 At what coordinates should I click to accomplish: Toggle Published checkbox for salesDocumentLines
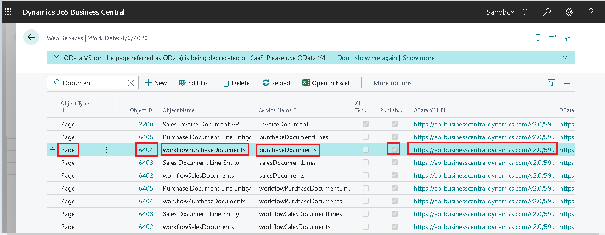click(x=394, y=163)
